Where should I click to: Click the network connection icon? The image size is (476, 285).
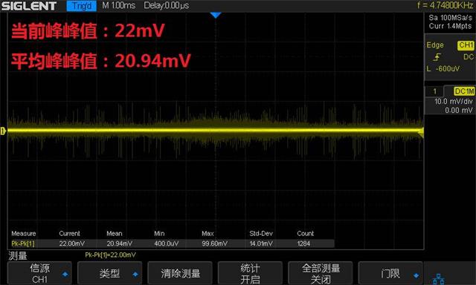point(438,278)
